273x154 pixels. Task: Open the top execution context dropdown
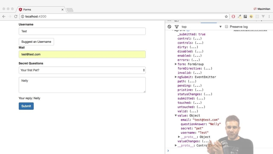point(201,27)
